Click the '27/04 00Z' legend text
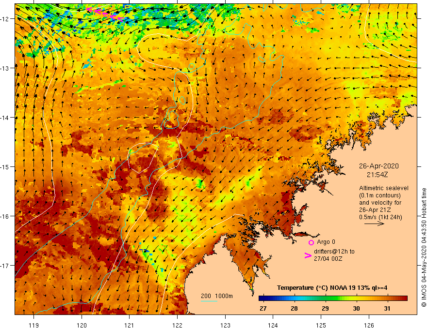427x329 pixels. pyautogui.click(x=328, y=259)
